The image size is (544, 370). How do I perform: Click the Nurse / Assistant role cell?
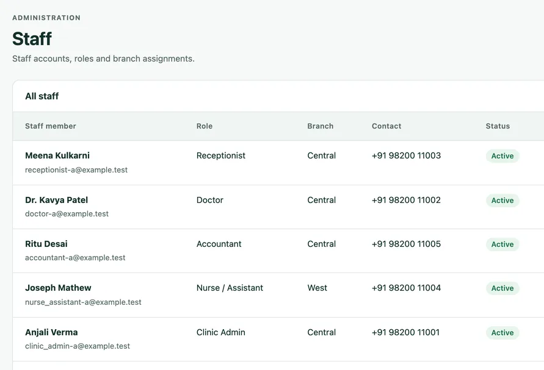[230, 288]
